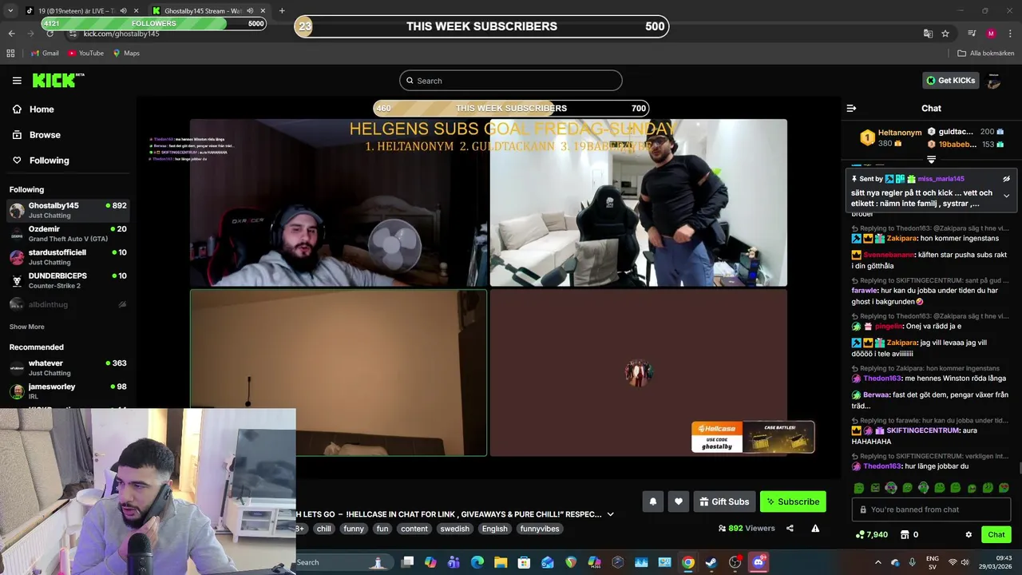This screenshot has height=575, width=1022.
Task: Open the Gmail bookmark
Action: 45,54
